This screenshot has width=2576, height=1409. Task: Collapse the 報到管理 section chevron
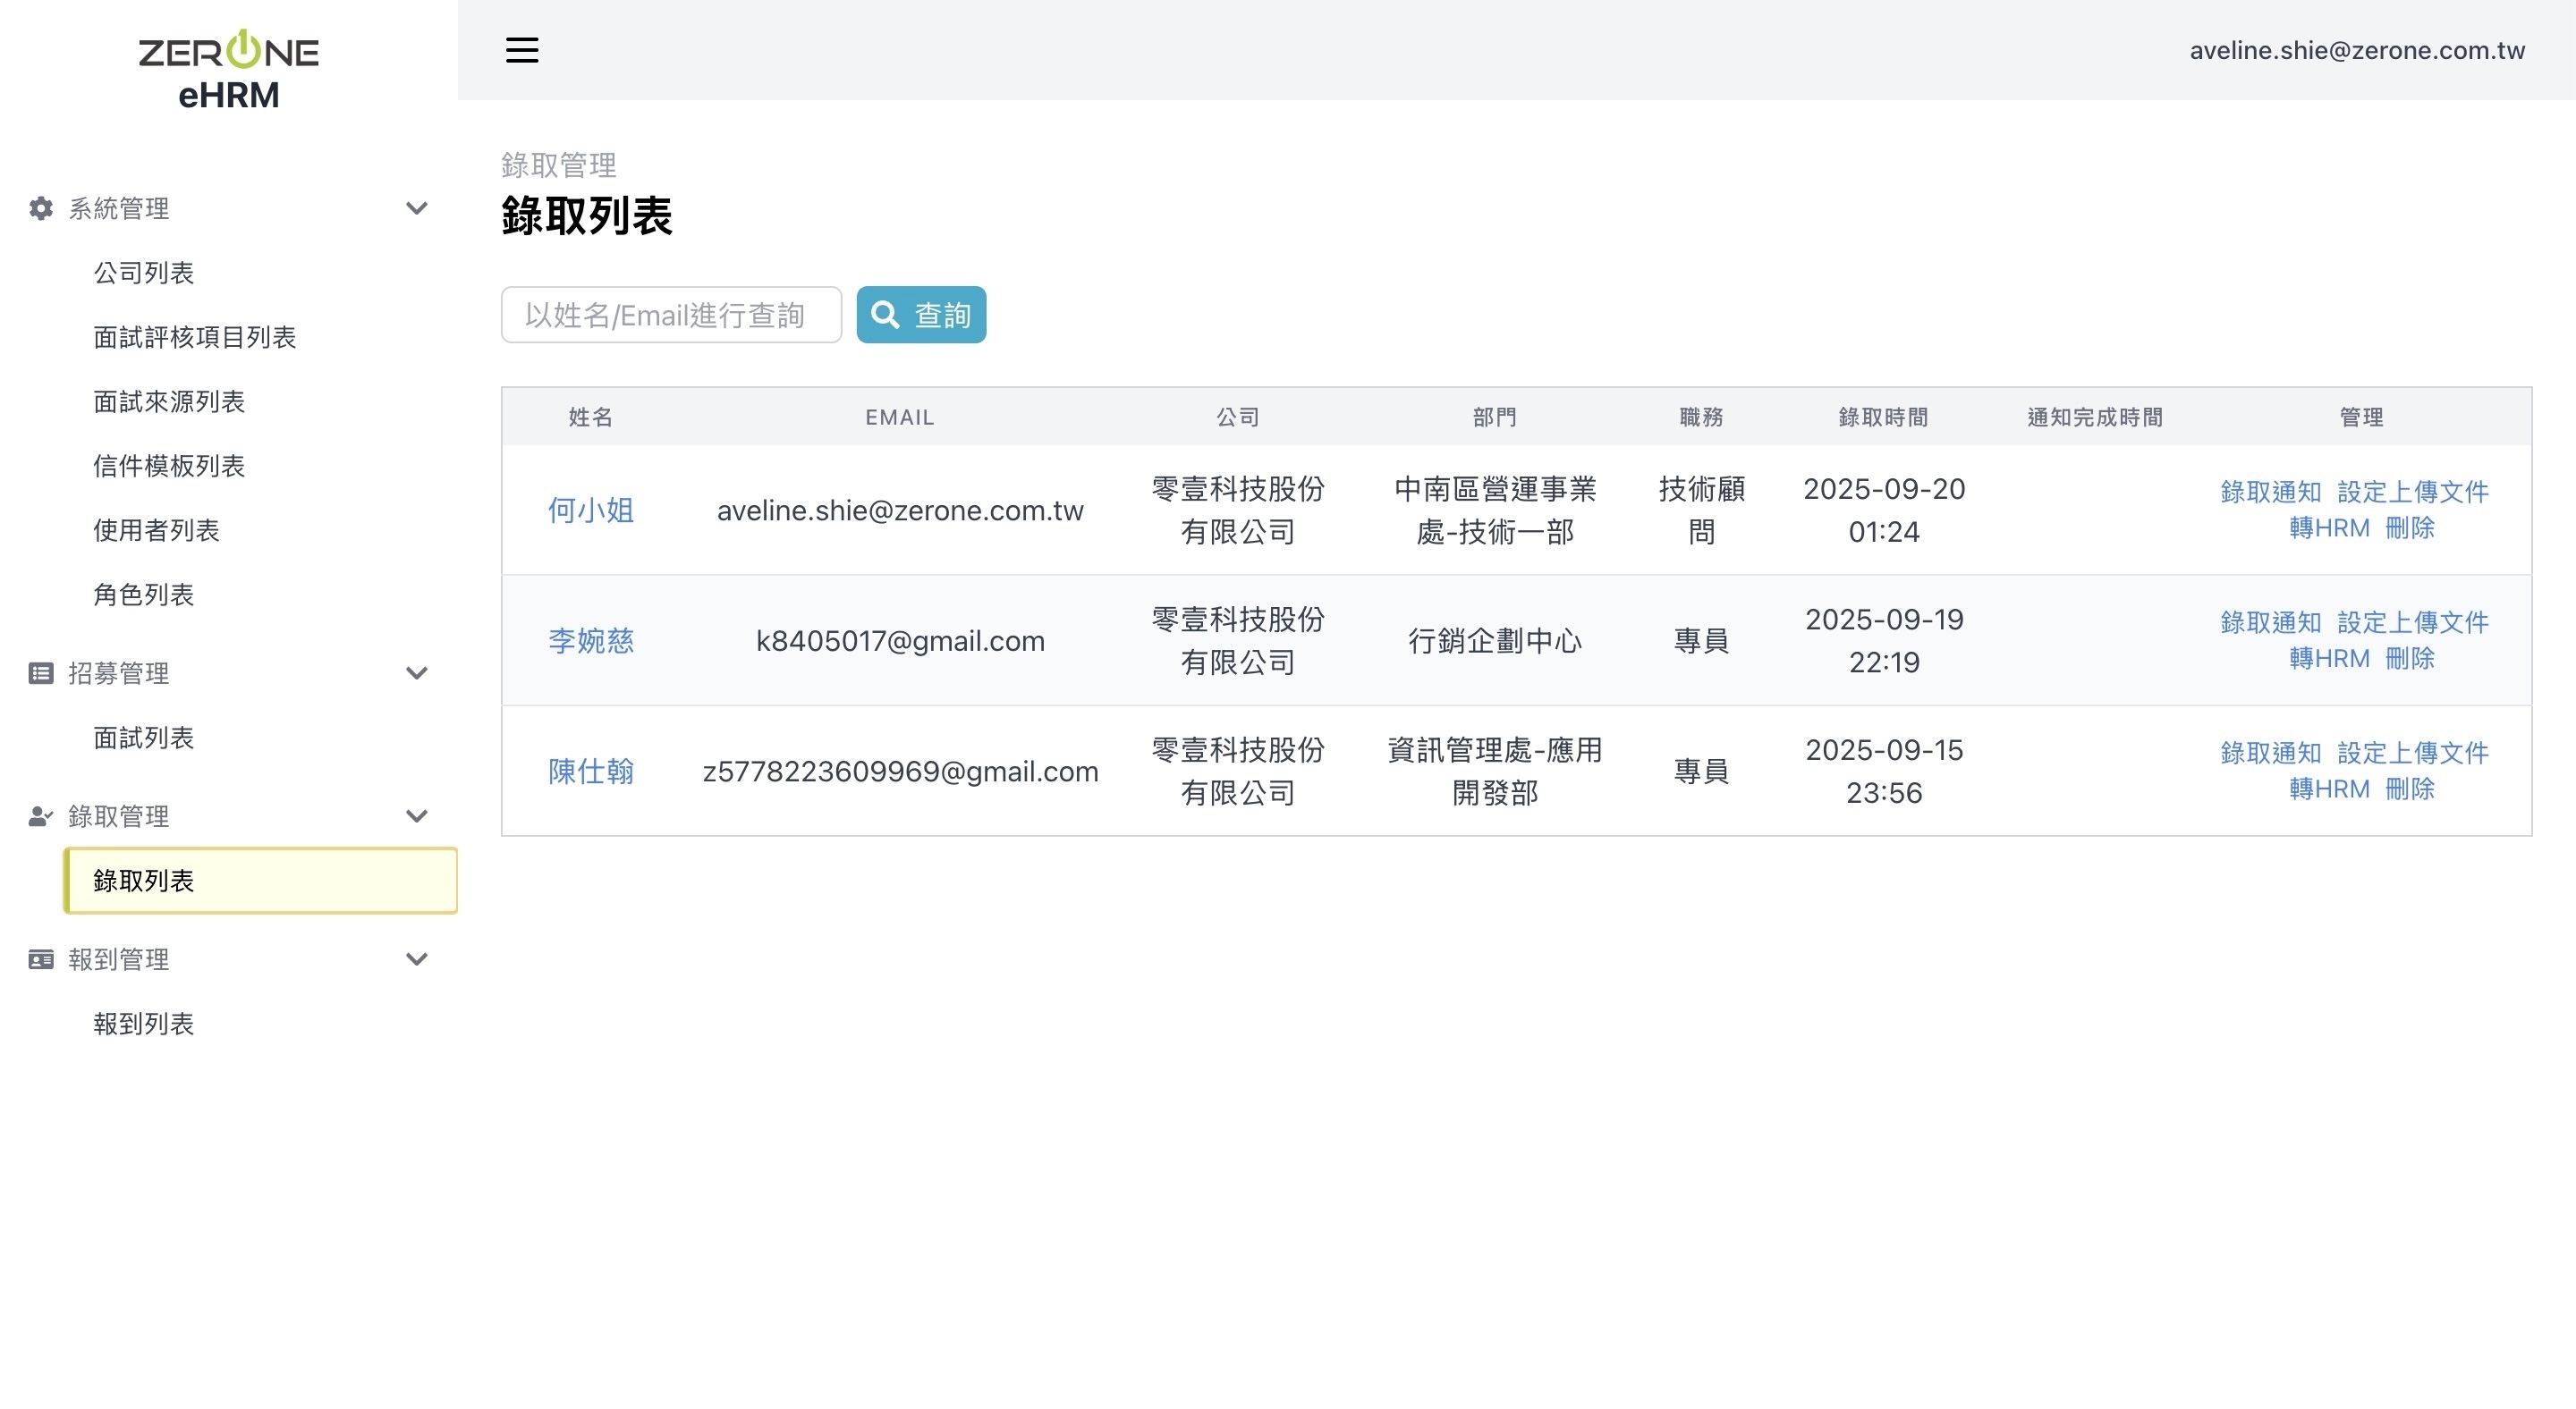point(417,959)
